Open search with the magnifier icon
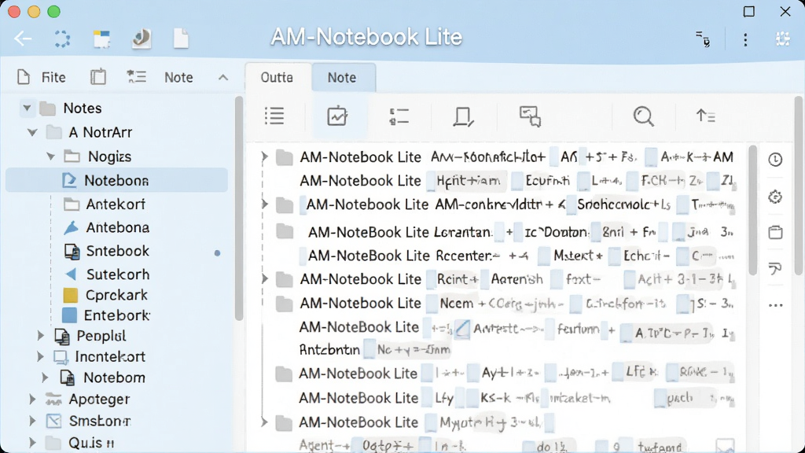The image size is (805, 453). [x=643, y=116]
